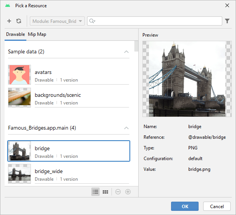
Task: Open the filter options funnel icon
Action: click(227, 21)
